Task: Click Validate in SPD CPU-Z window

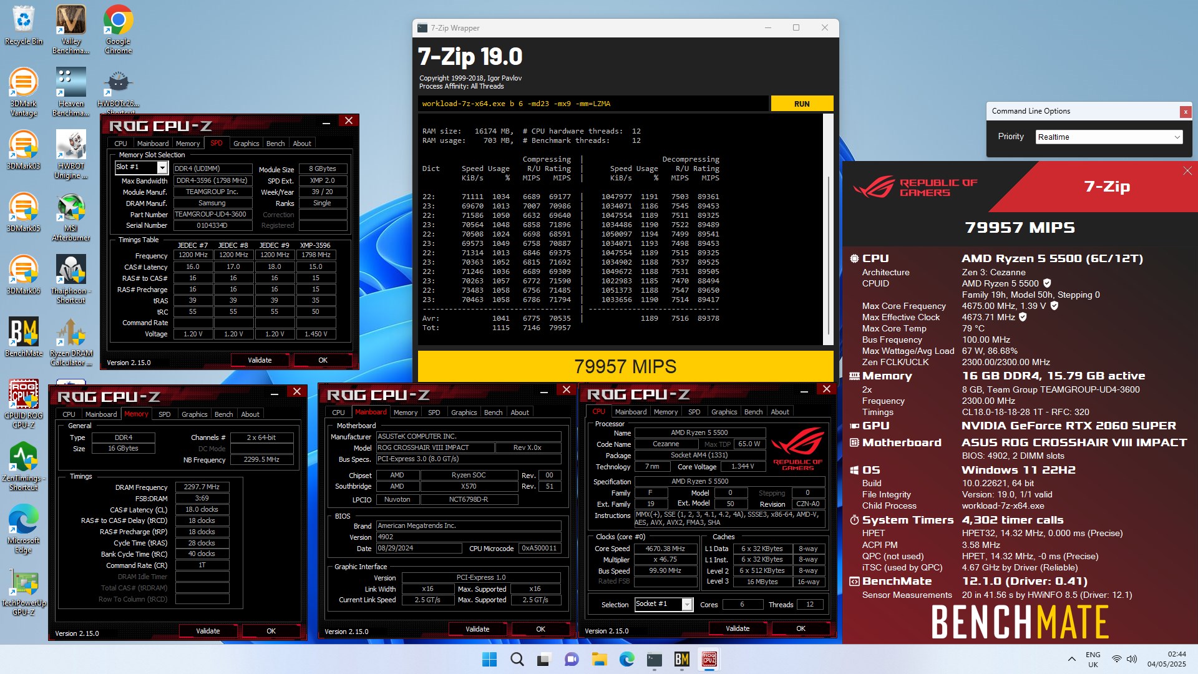Action: (260, 360)
